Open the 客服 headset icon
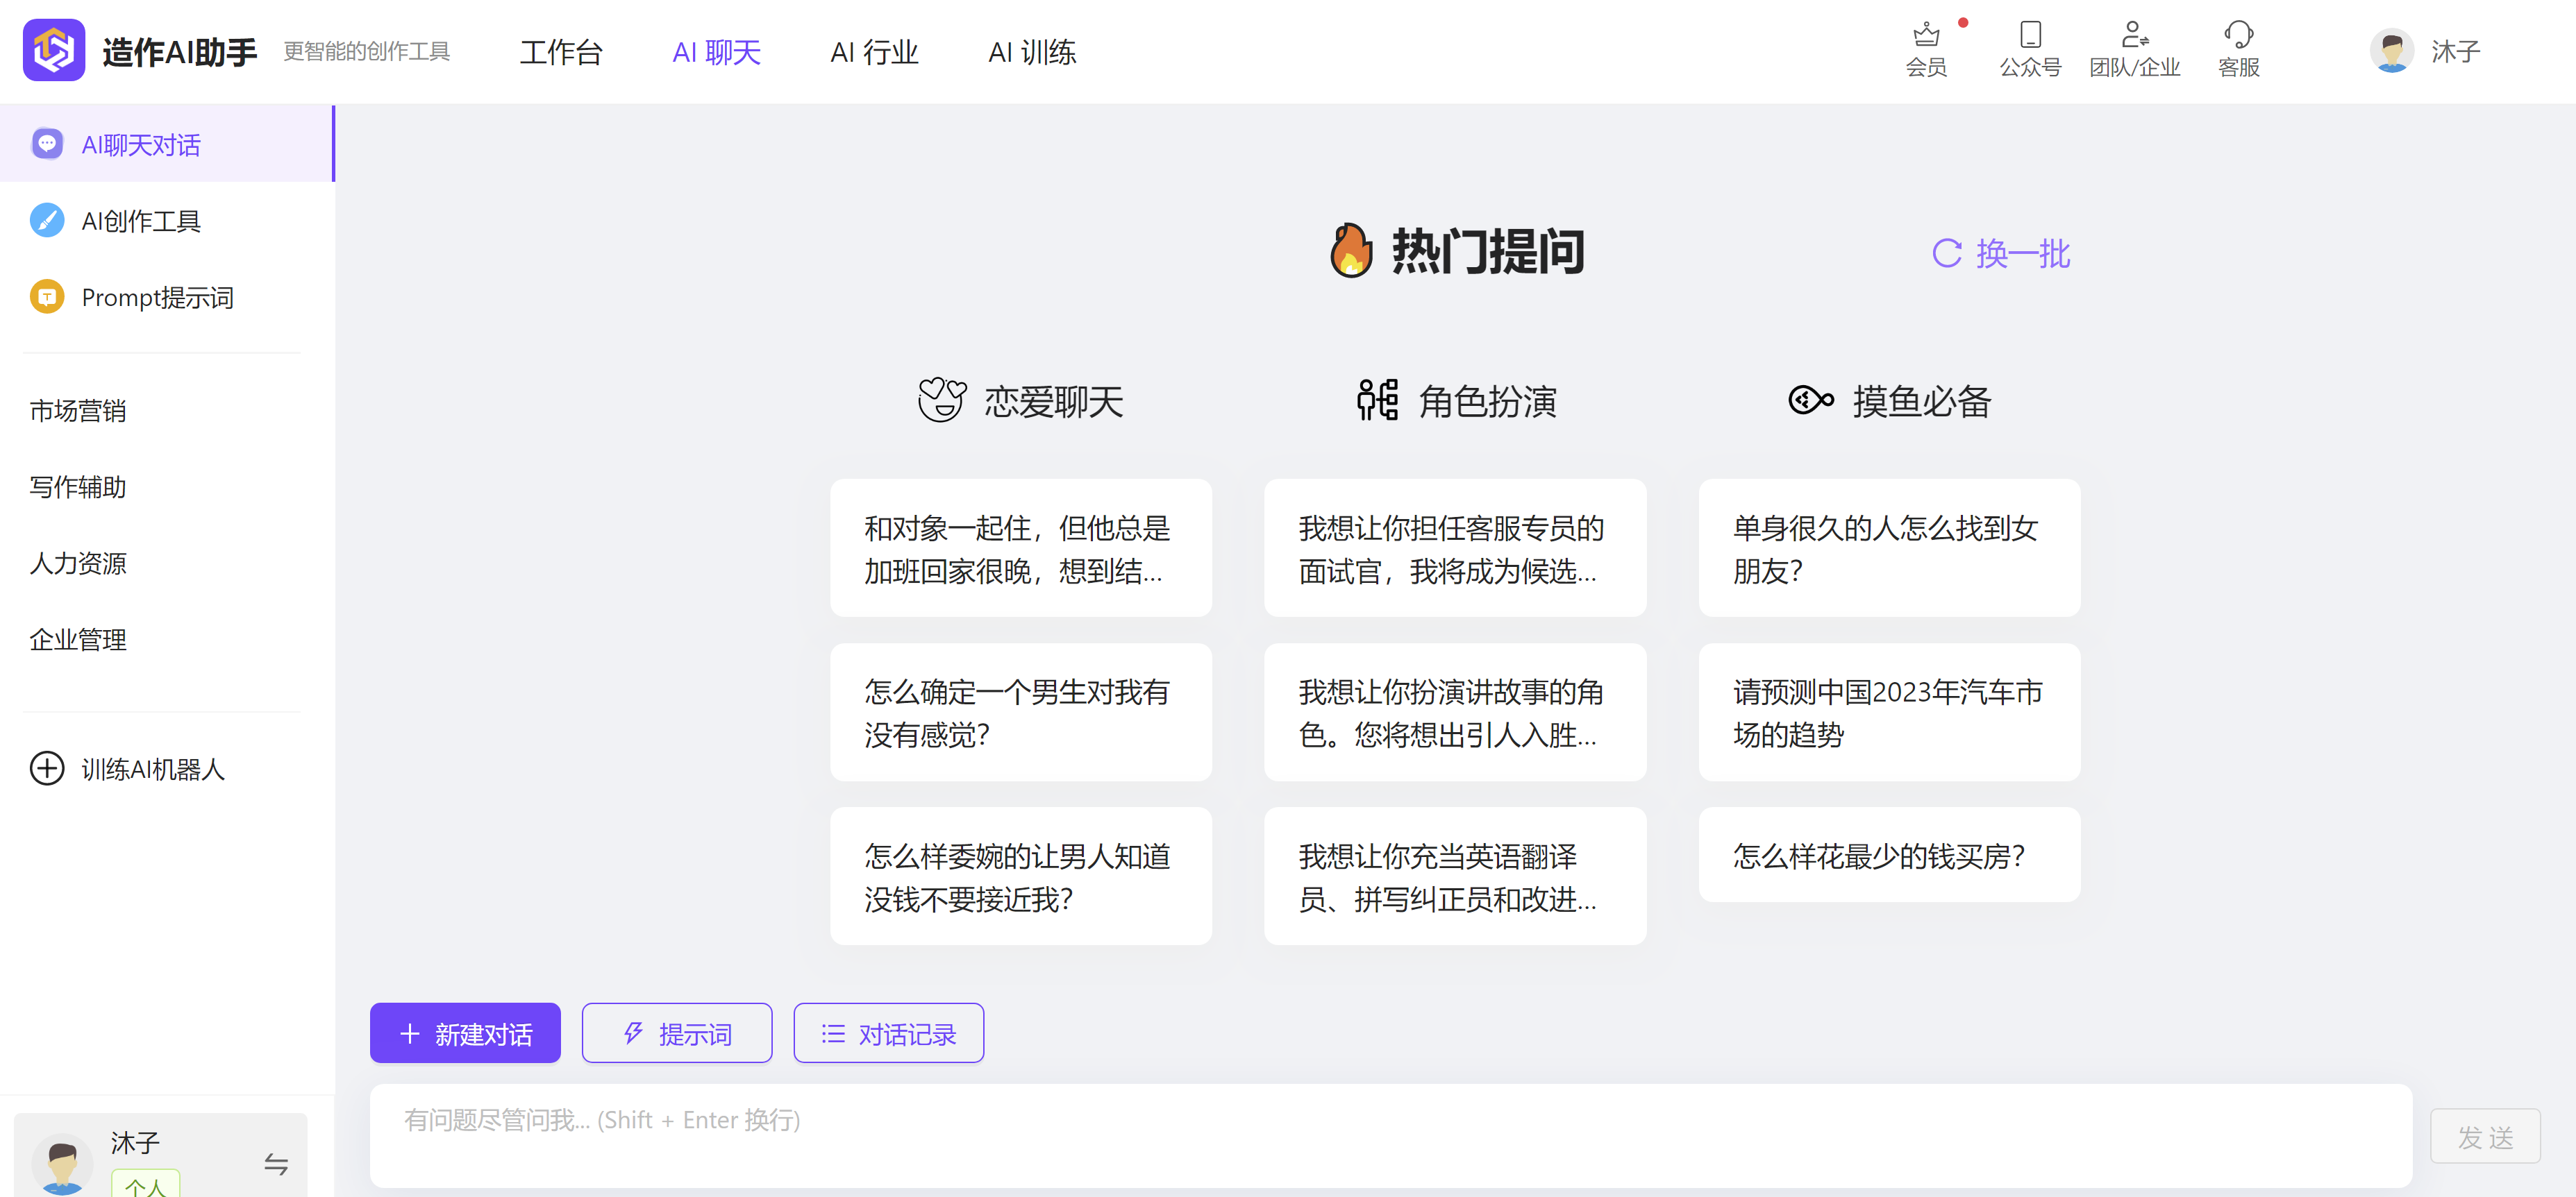The height and width of the screenshot is (1197, 2576). click(x=2238, y=35)
